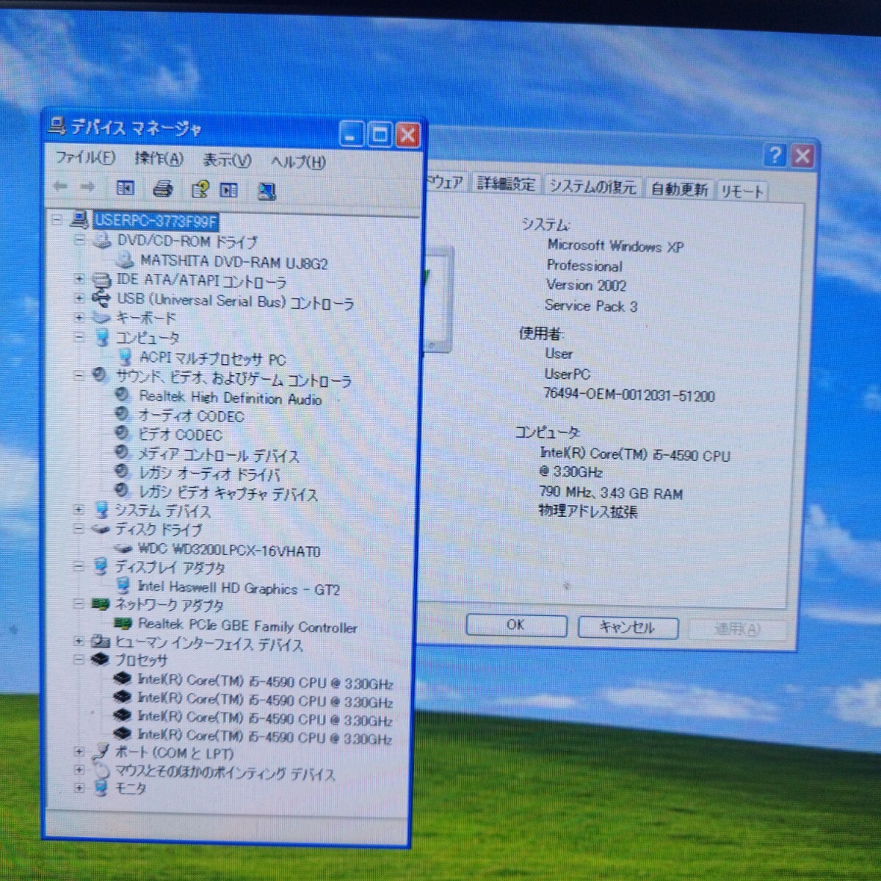Click the Show/Hide console tree icon

click(x=126, y=189)
